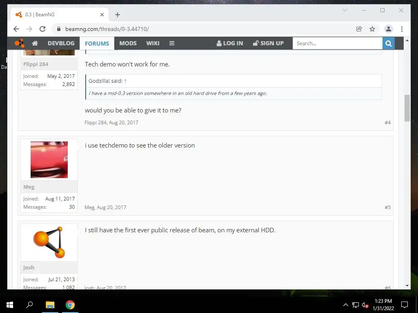
Task: Open Chrome three-dot menu
Action: 402,29
